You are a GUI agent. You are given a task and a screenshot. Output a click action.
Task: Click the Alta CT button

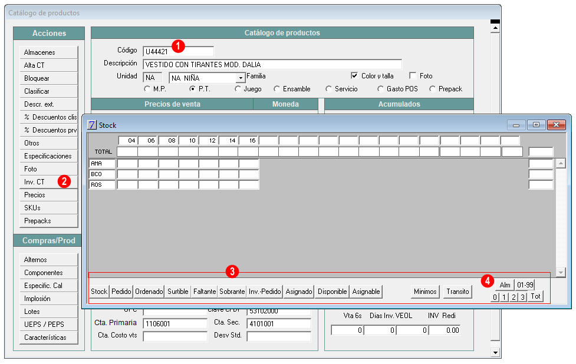pyautogui.click(x=48, y=65)
